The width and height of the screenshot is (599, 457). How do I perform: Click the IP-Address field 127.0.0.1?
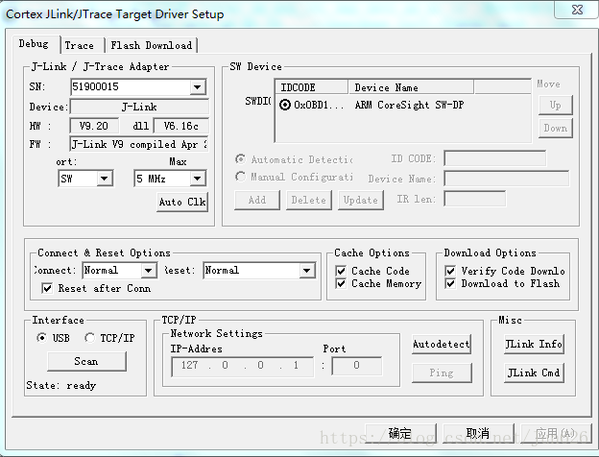click(x=243, y=366)
